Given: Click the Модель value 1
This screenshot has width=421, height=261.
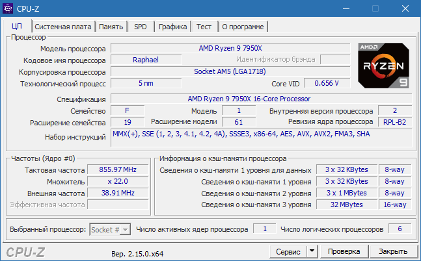Looking at the screenshot, I should [x=239, y=110].
